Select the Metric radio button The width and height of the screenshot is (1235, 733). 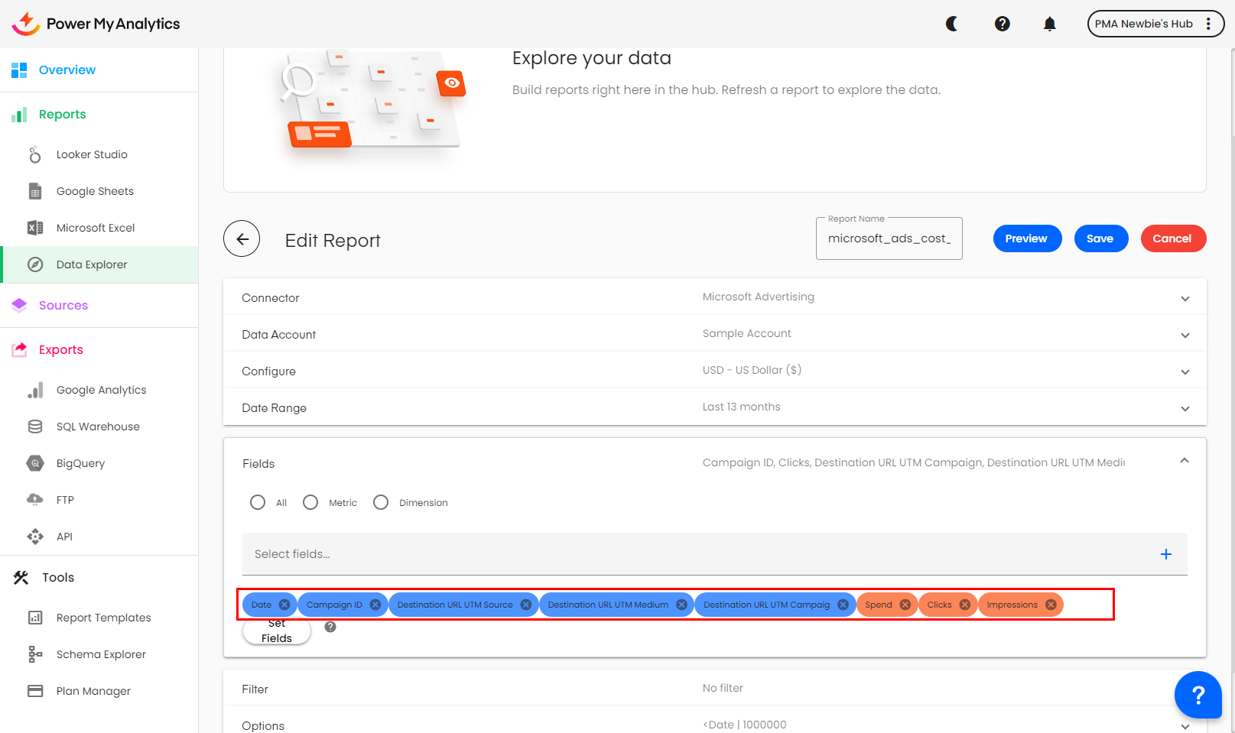tap(310, 502)
